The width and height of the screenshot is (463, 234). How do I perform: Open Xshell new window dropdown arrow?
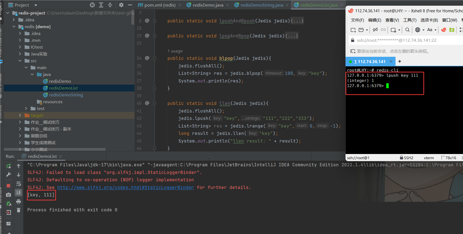(x=399, y=30)
